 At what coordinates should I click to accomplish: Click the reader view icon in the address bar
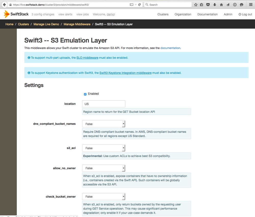131,5
